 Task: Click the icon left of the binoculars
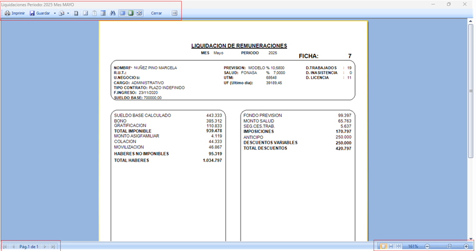coord(103,13)
